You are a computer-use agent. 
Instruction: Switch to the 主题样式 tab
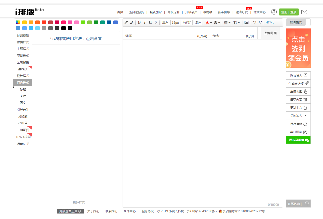(23, 49)
